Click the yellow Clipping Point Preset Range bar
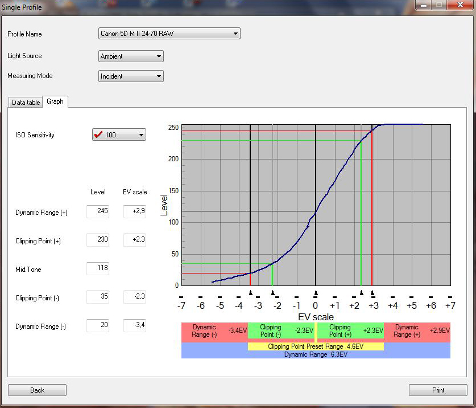Image resolution: width=476 pixels, height=408 pixels. point(316,346)
